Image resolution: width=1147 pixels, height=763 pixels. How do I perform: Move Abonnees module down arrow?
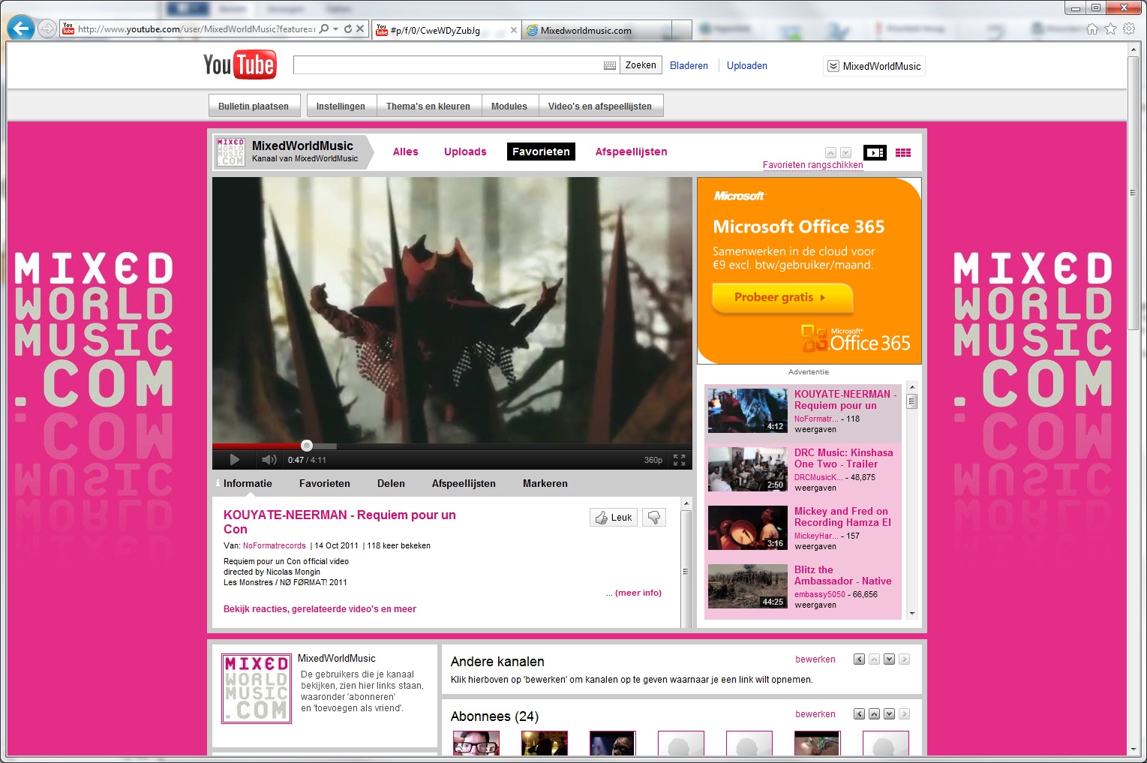pos(889,714)
